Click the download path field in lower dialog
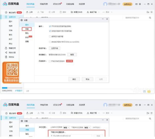Screen dimensions: 155x139 71,136
